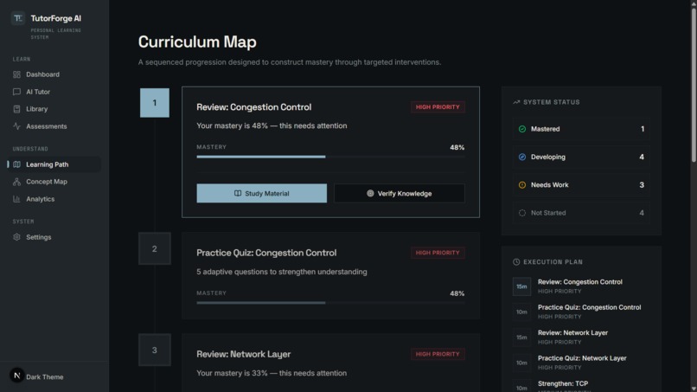This screenshot has height=392, width=697.
Task: Select Learning Path navigation item
Action: click(x=54, y=164)
